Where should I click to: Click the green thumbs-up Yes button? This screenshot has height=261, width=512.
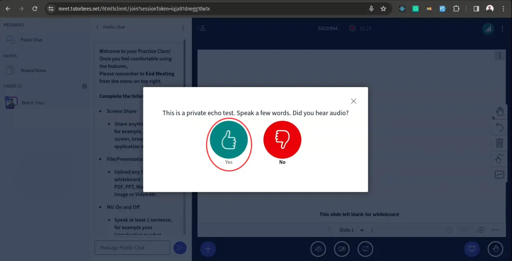(x=228, y=140)
